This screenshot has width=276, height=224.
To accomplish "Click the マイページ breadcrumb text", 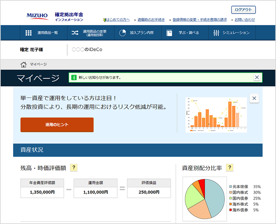I will (x=38, y=64).
